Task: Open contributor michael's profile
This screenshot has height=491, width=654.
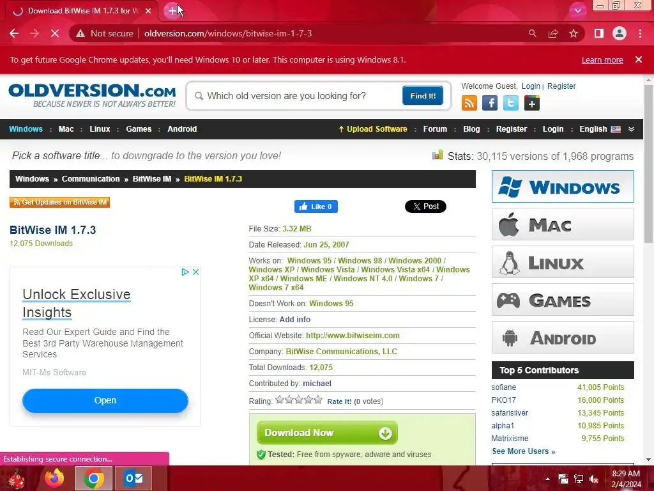Action: point(317,384)
